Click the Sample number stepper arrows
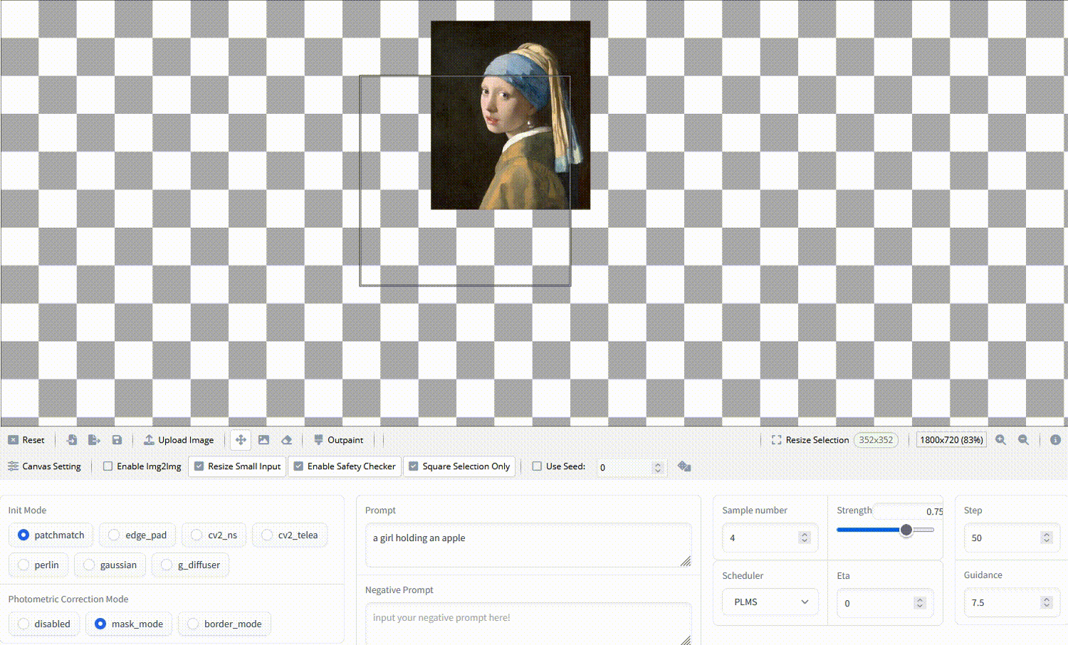 (x=805, y=537)
